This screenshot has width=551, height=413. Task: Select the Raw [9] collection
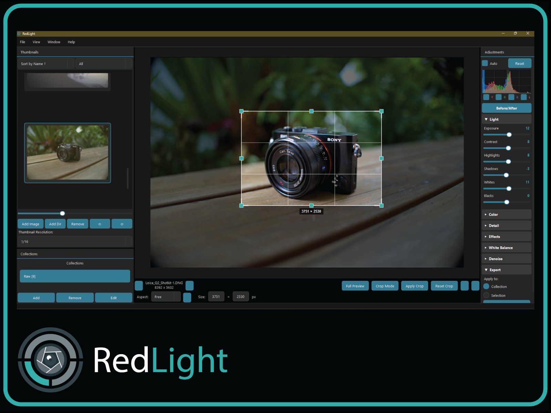75,276
